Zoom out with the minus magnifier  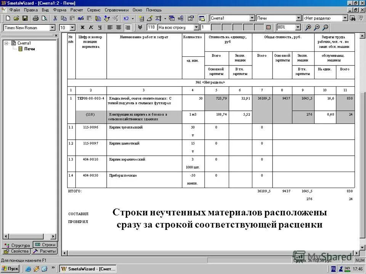317,27
